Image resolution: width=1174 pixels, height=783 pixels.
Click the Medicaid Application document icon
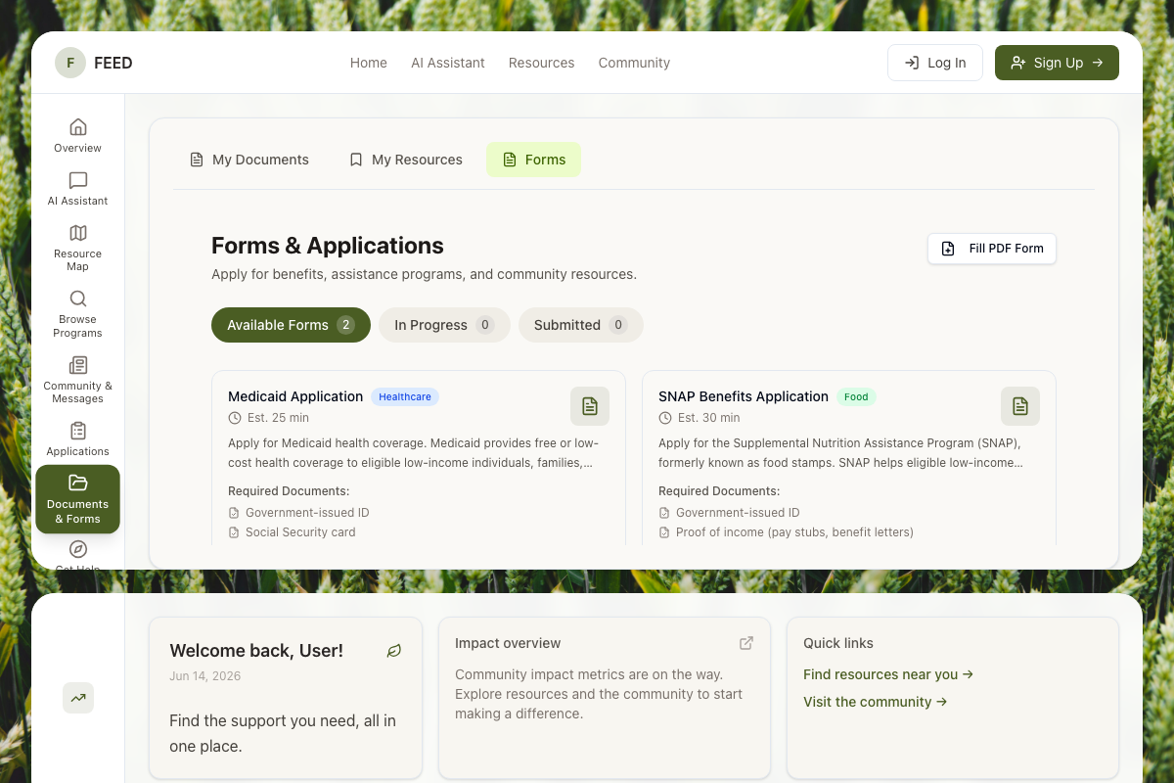click(590, 406)
